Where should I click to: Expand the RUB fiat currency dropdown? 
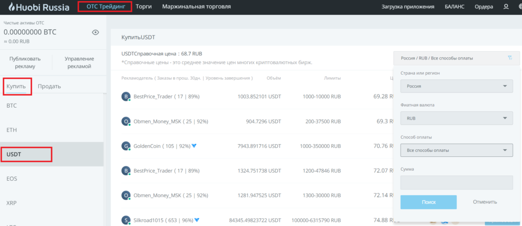coord(457,118)
